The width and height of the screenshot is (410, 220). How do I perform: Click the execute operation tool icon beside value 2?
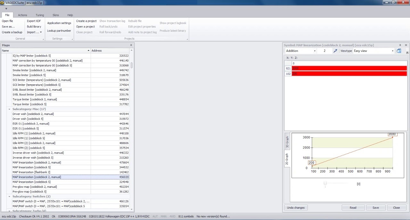pyautogui.click(x=335, y=51)
